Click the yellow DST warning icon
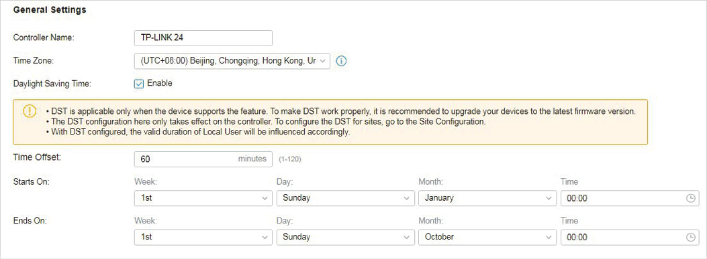Viewport: 707px width, 259px height. click(x=29, y=110)
